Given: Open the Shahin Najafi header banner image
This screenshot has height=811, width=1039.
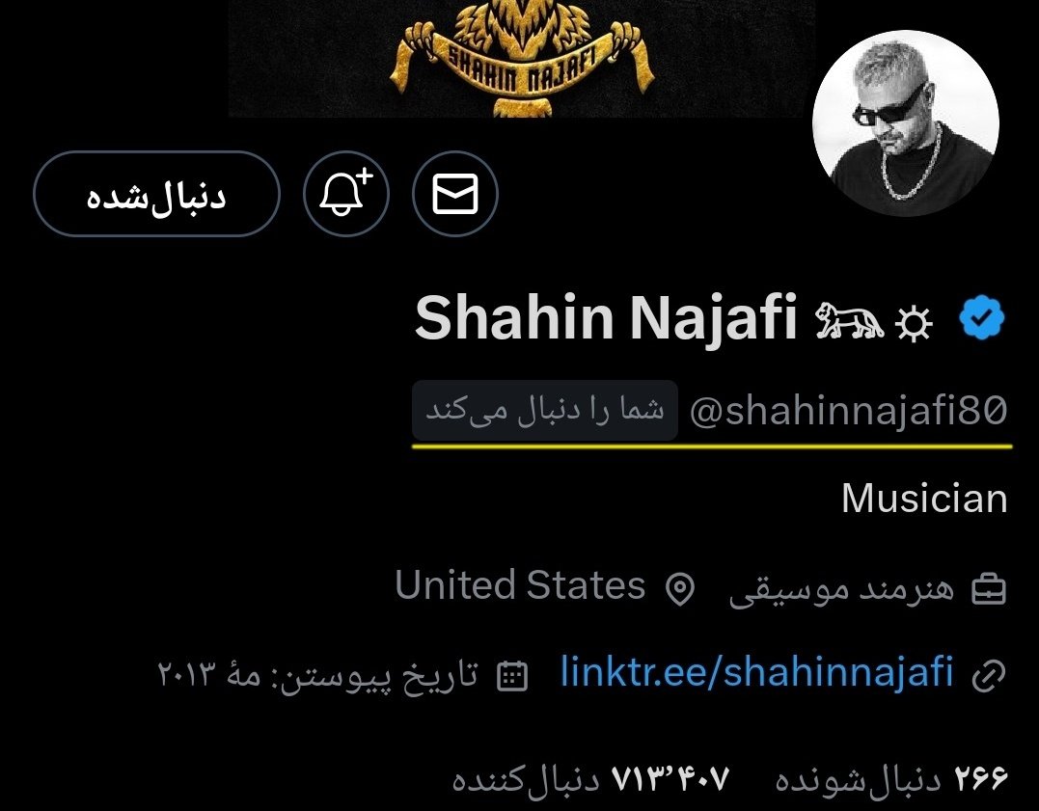Looking at the screenshot, I should pyautogui.click(x=522, y=58).
